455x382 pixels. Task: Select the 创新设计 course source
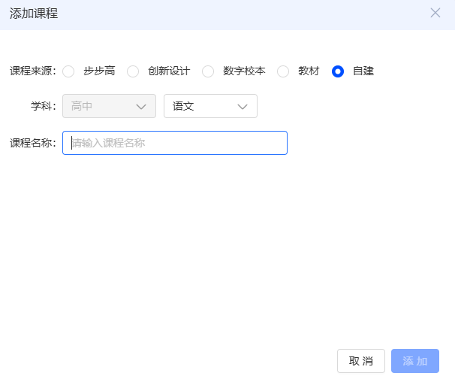click(133, 71)
